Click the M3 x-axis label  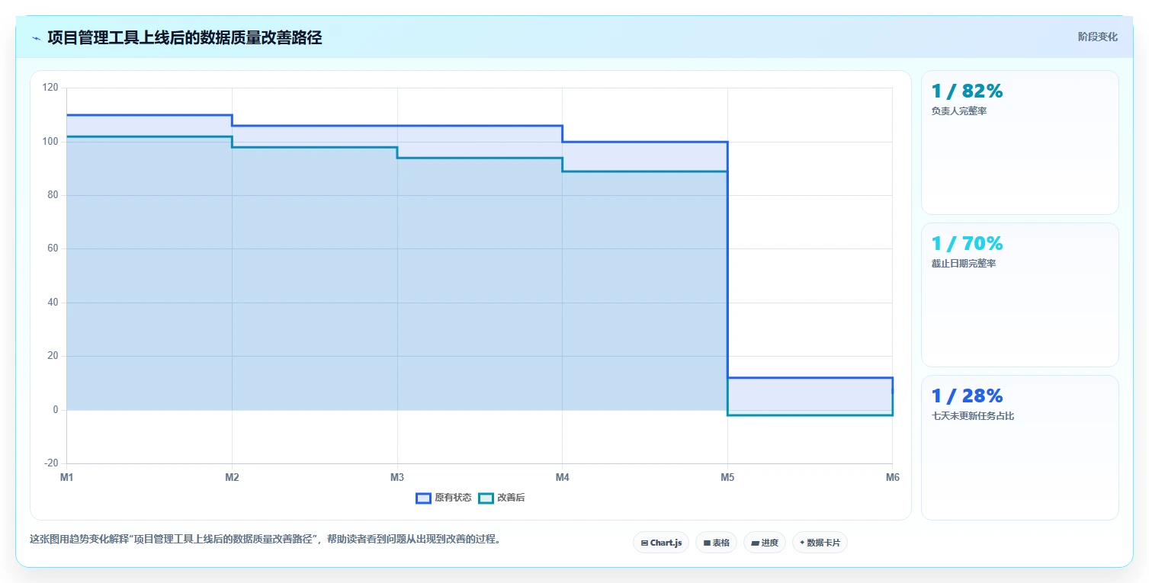397,477
